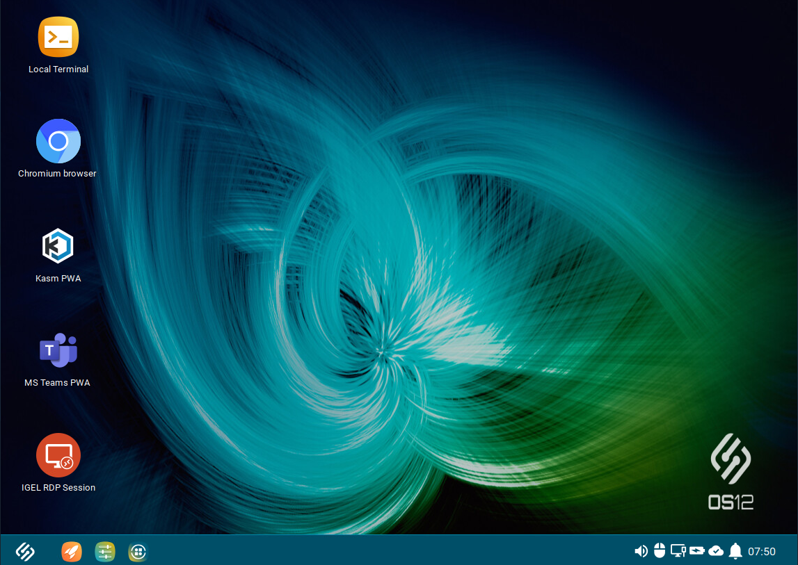This screenshot has width=798, height=565.
Task: Open the Local Terminal desktop icon
Action: coord(58,37)
